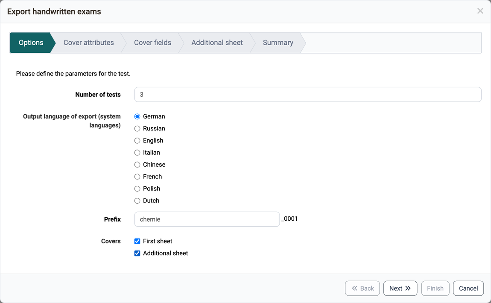The height and width of the screenshot is (303, 491).
Task: Choose the Dutch radio option
Action: point(137,201)
